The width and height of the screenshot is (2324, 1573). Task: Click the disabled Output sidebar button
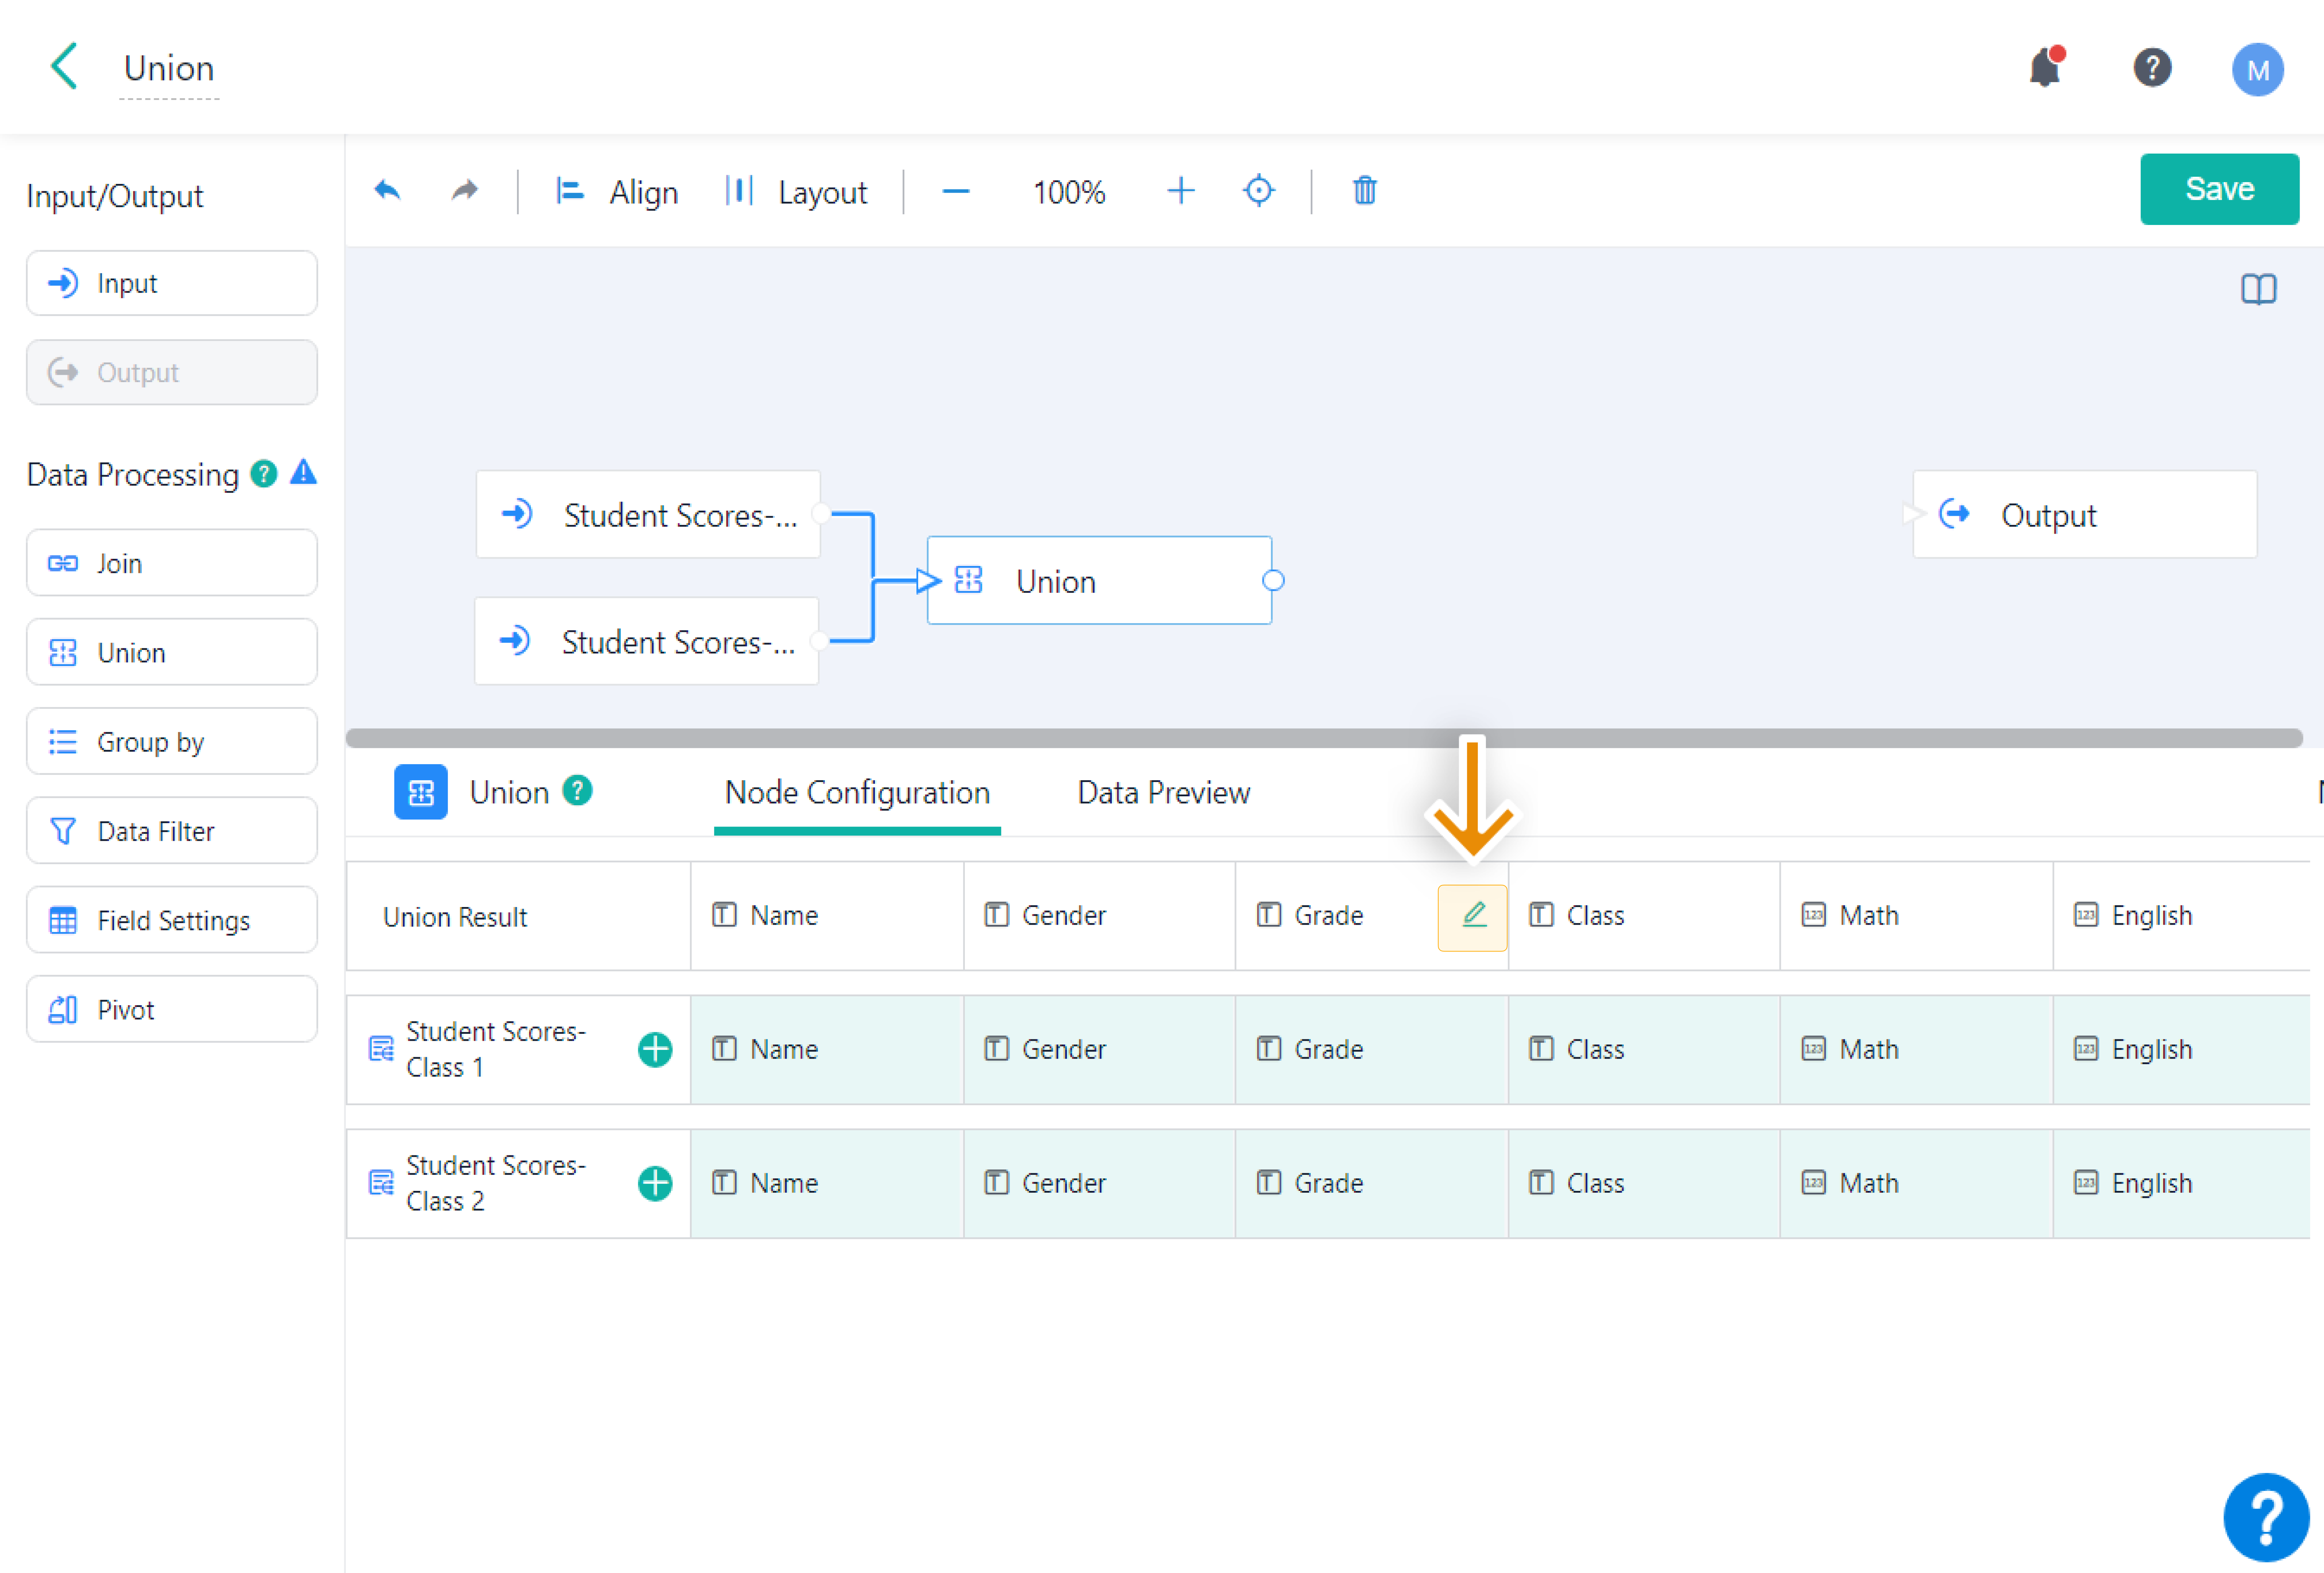pyautogui.click(x=172, y=372)
